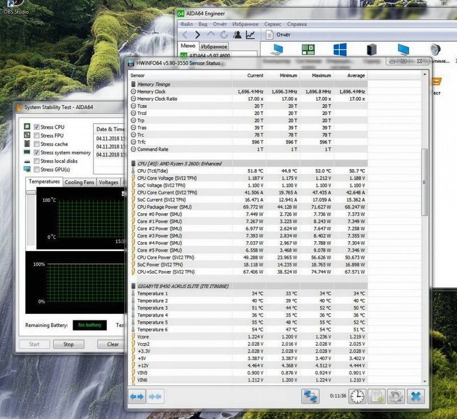Open the Избранное menu in the AIDA64 menu bar
Viewport: 457px width, 419px height.
246,24
